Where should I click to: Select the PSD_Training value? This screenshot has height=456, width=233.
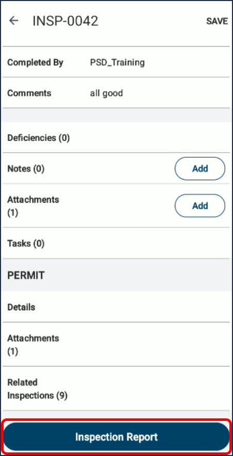pos(118,62)
